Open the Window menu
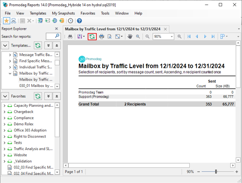This screenshot has height=183, width=242. pyautogui.click(x=122, y=13)
